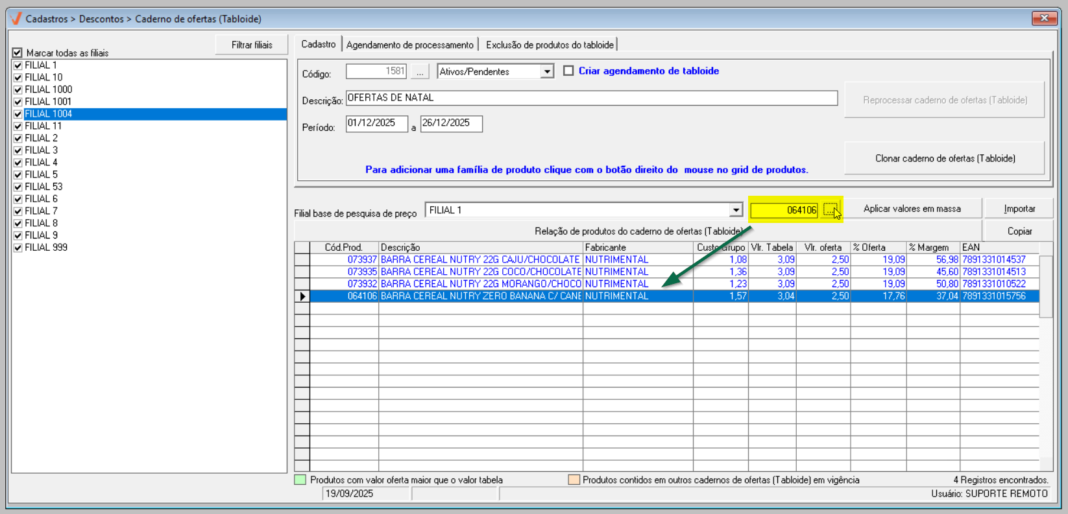Viewport: 1068px width, 514px height.
Task: Click the ellipsis button next to Código field
Action: click(420, 72)
